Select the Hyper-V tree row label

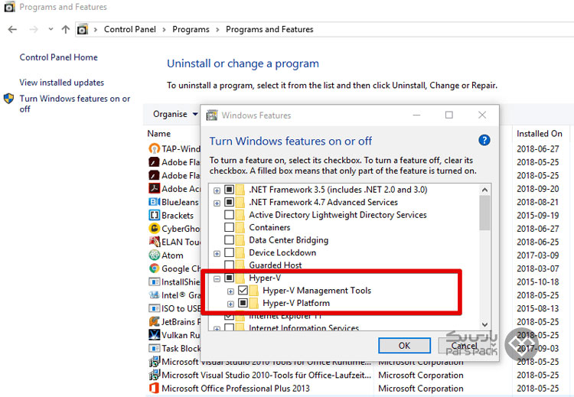click(x=265, y=278)
